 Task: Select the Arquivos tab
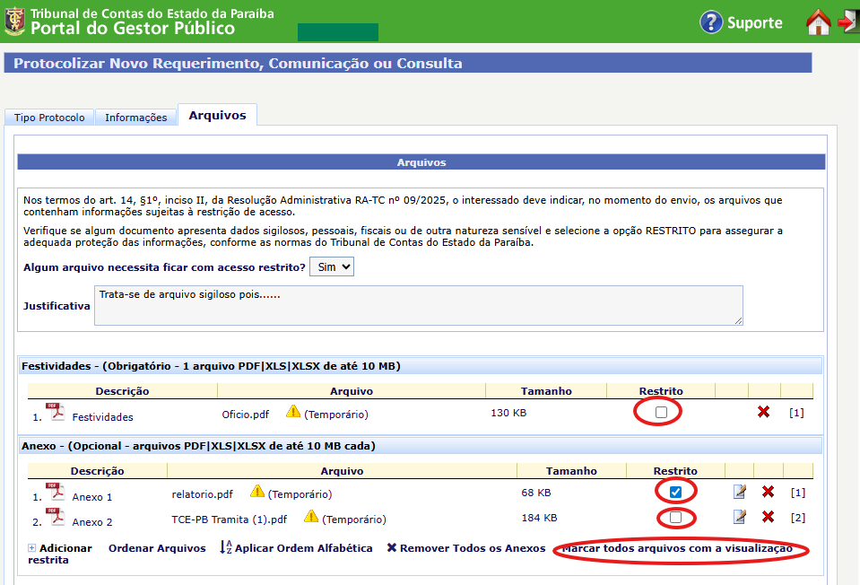click(217, 115)
